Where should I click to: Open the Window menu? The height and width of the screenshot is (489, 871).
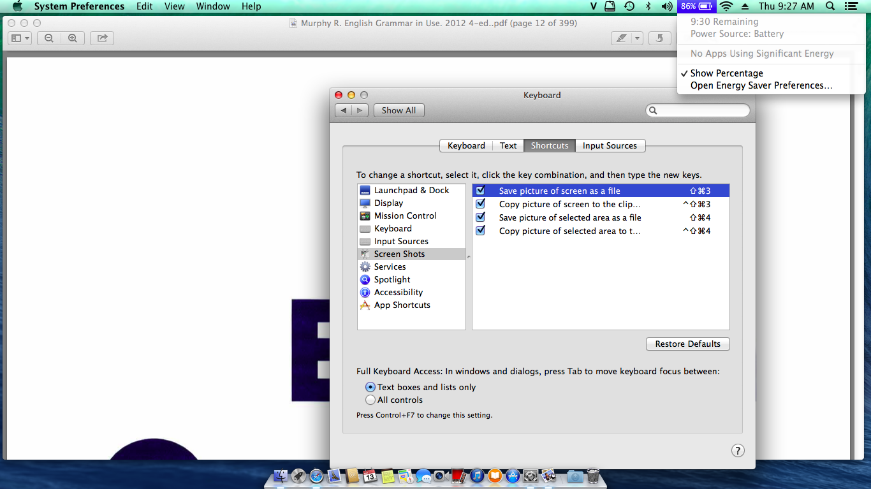[213, 6]
